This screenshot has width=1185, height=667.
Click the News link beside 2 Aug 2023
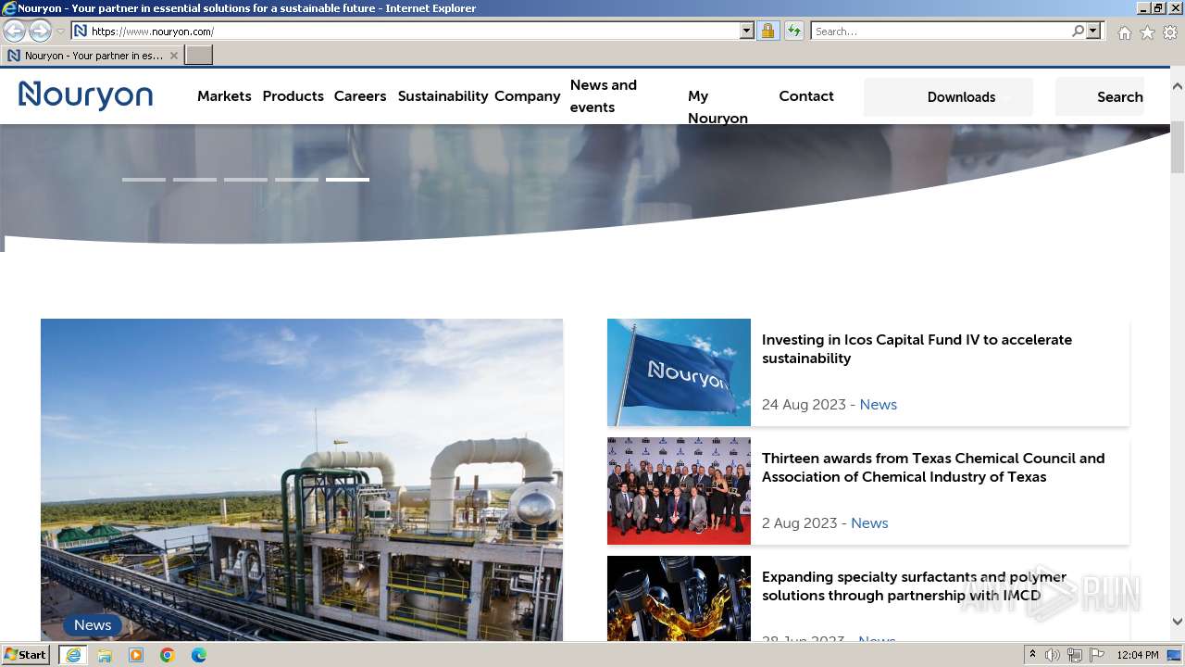click(x=869, y=523)
